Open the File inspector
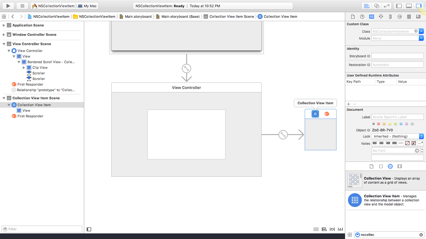 coord(353,16)
